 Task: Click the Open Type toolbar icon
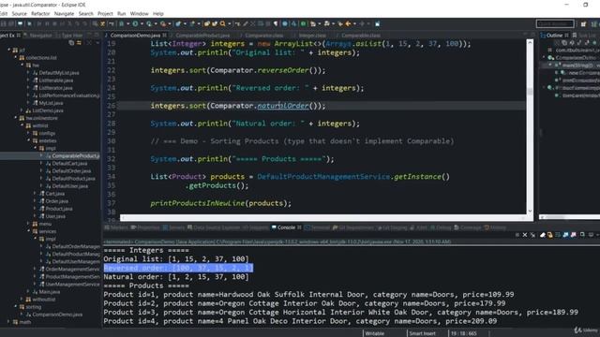[x=207, y=23]
